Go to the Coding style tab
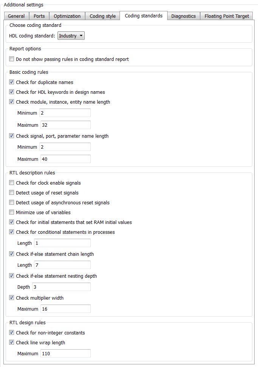 click(103, 16)
